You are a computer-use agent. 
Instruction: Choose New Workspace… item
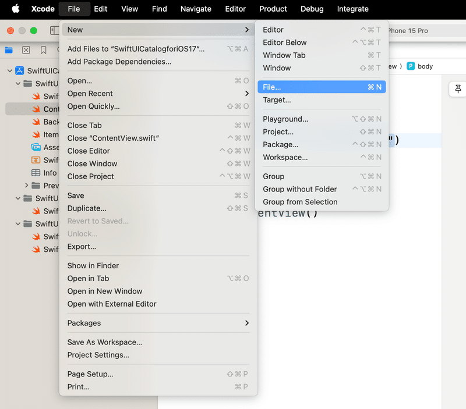322,157
